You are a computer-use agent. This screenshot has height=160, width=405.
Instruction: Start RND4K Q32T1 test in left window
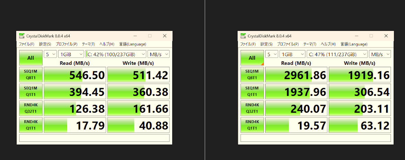(31, 108)
